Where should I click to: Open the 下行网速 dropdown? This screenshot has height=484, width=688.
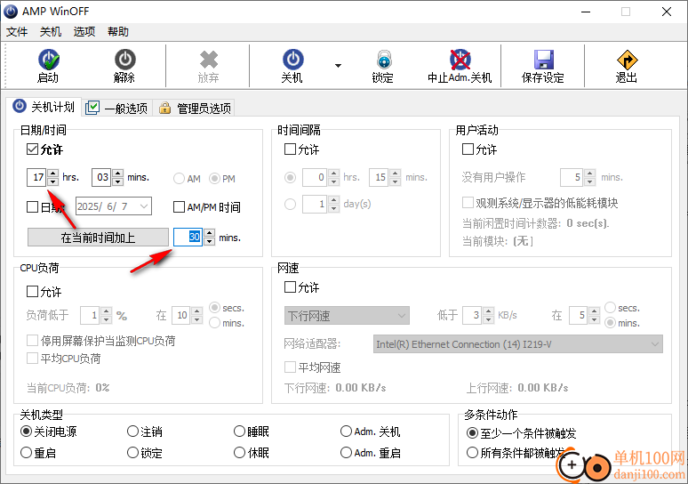[347, 315]
